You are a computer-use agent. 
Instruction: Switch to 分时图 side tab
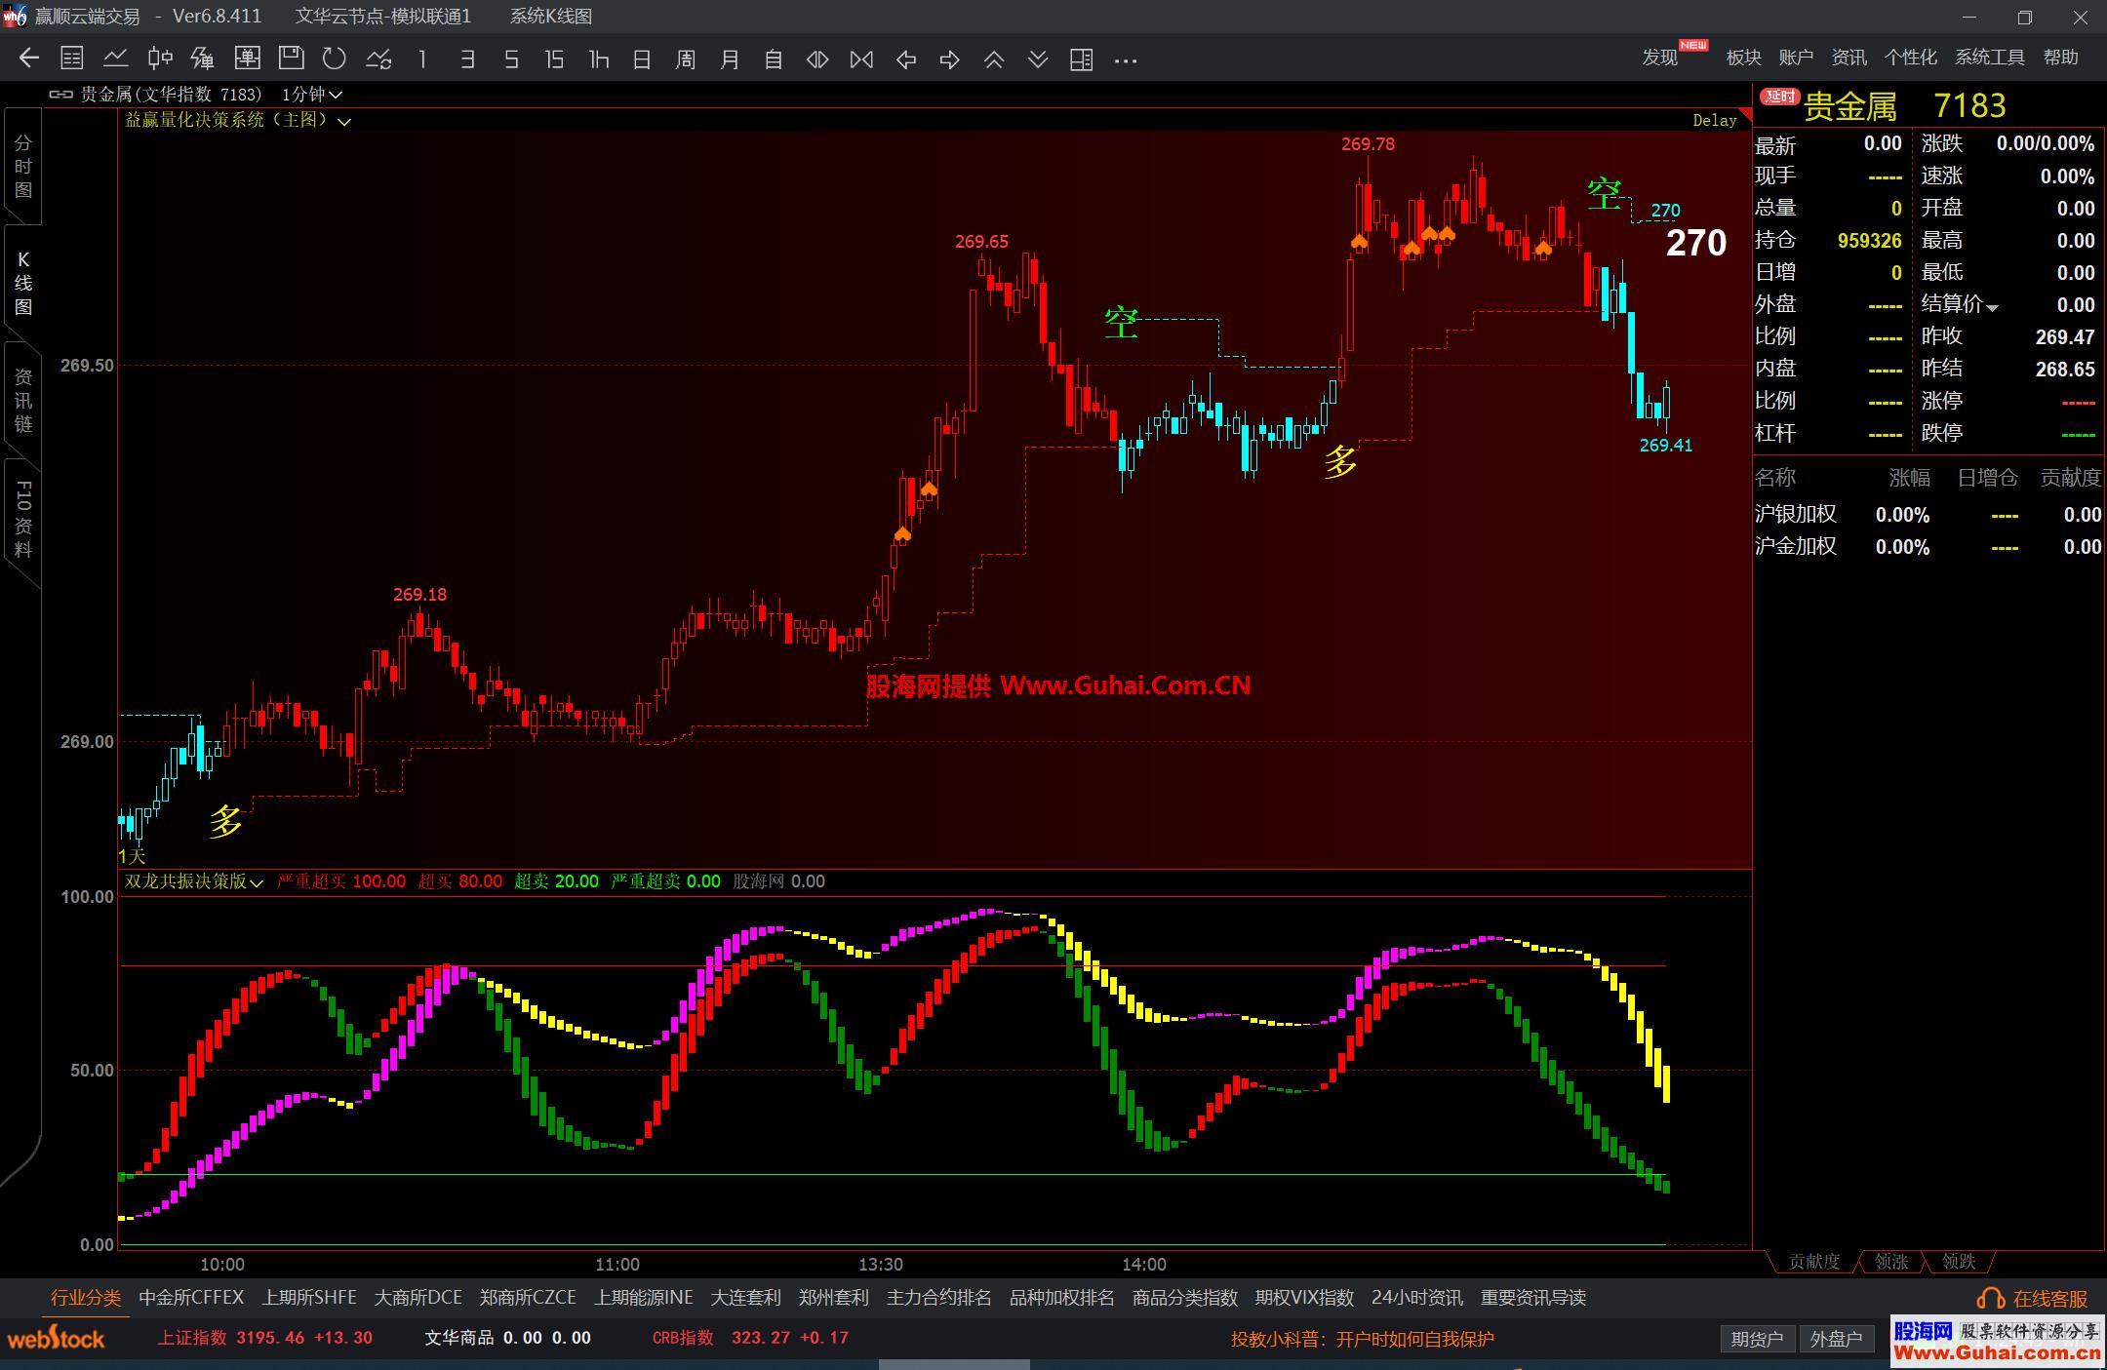[23, 167]
